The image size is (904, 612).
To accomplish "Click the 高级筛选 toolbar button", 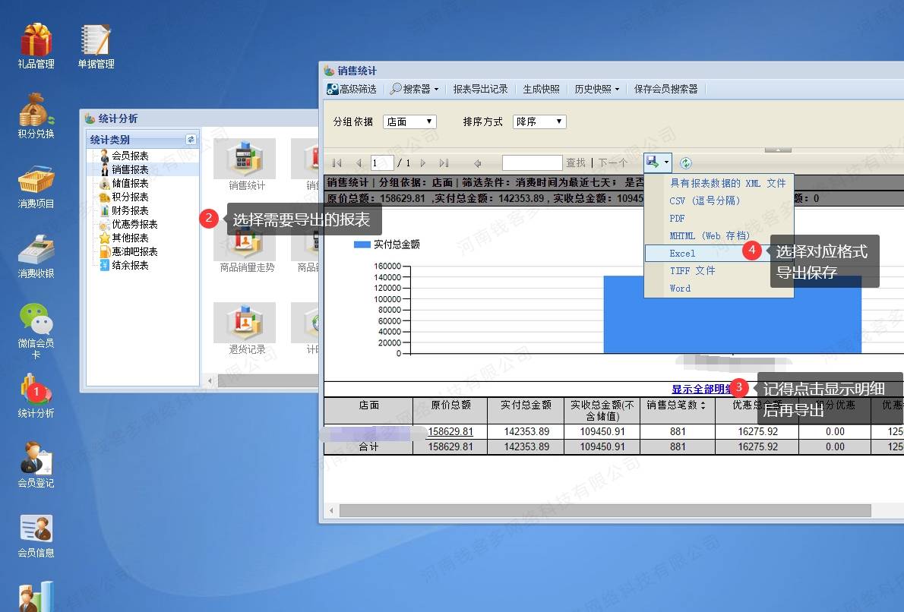I will click(x=351, y=89).
